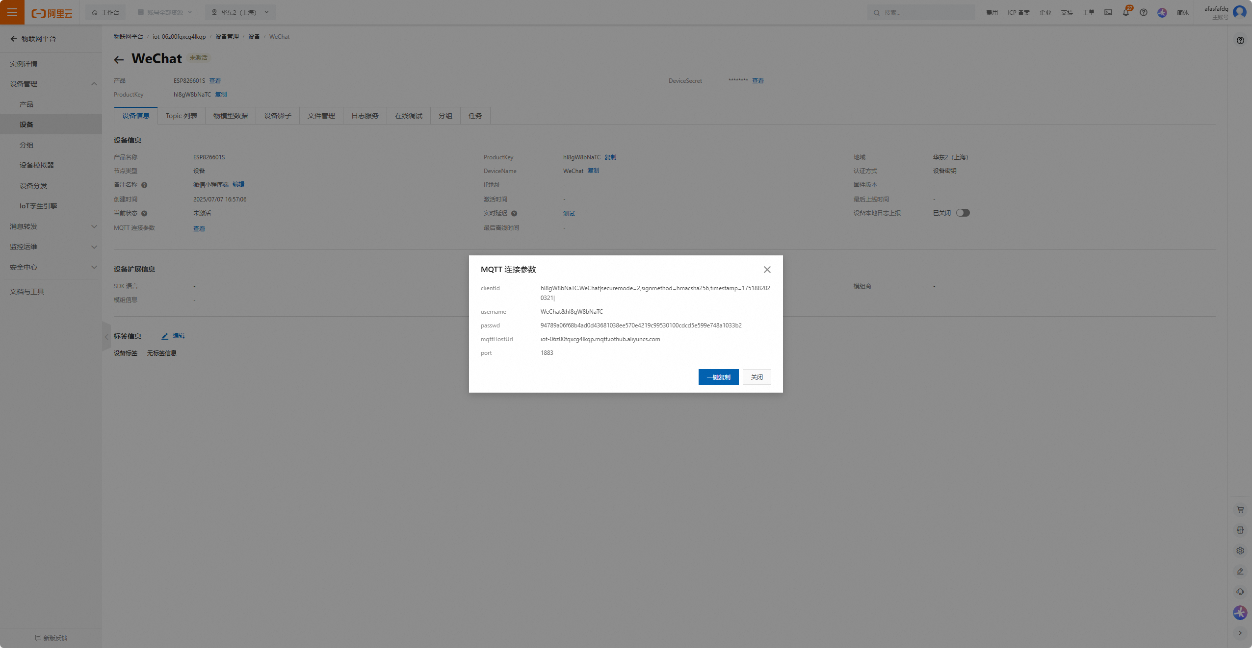This screenshot has height=648, width=1252.
Task: Expand the 安全中心 sidebar section
Action: pos(94,267)
